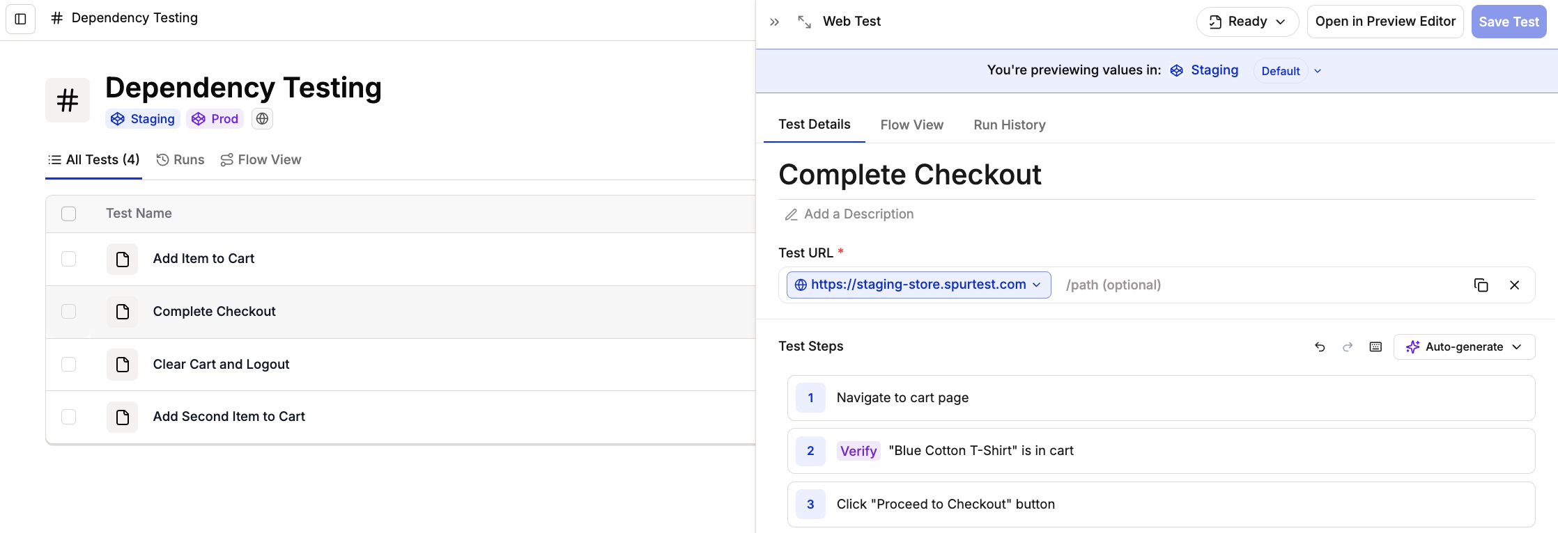Click the pencil icon to add a description
Image resolution: width=1558 pixels, height=533 pixels.
[791, 214]
